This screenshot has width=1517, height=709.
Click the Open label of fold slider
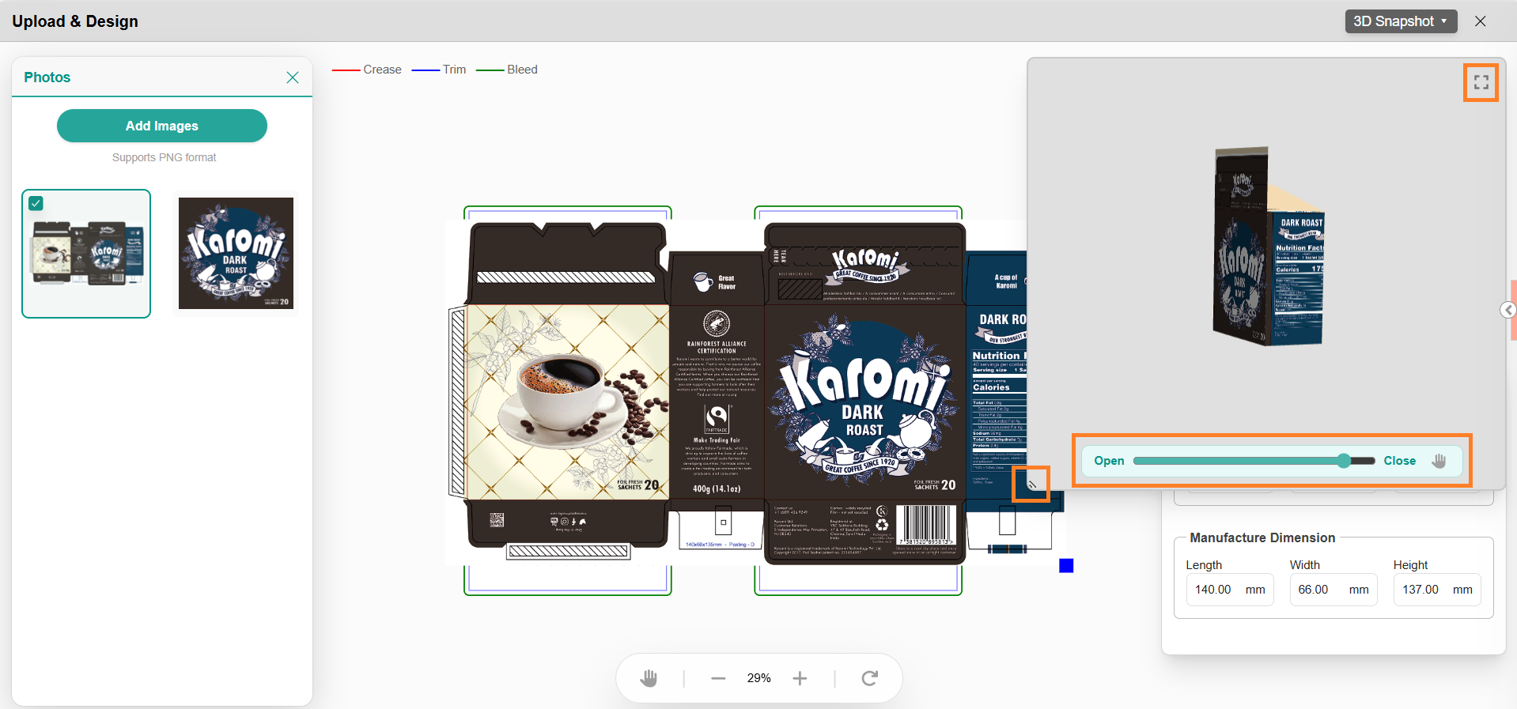[1109, 461]
